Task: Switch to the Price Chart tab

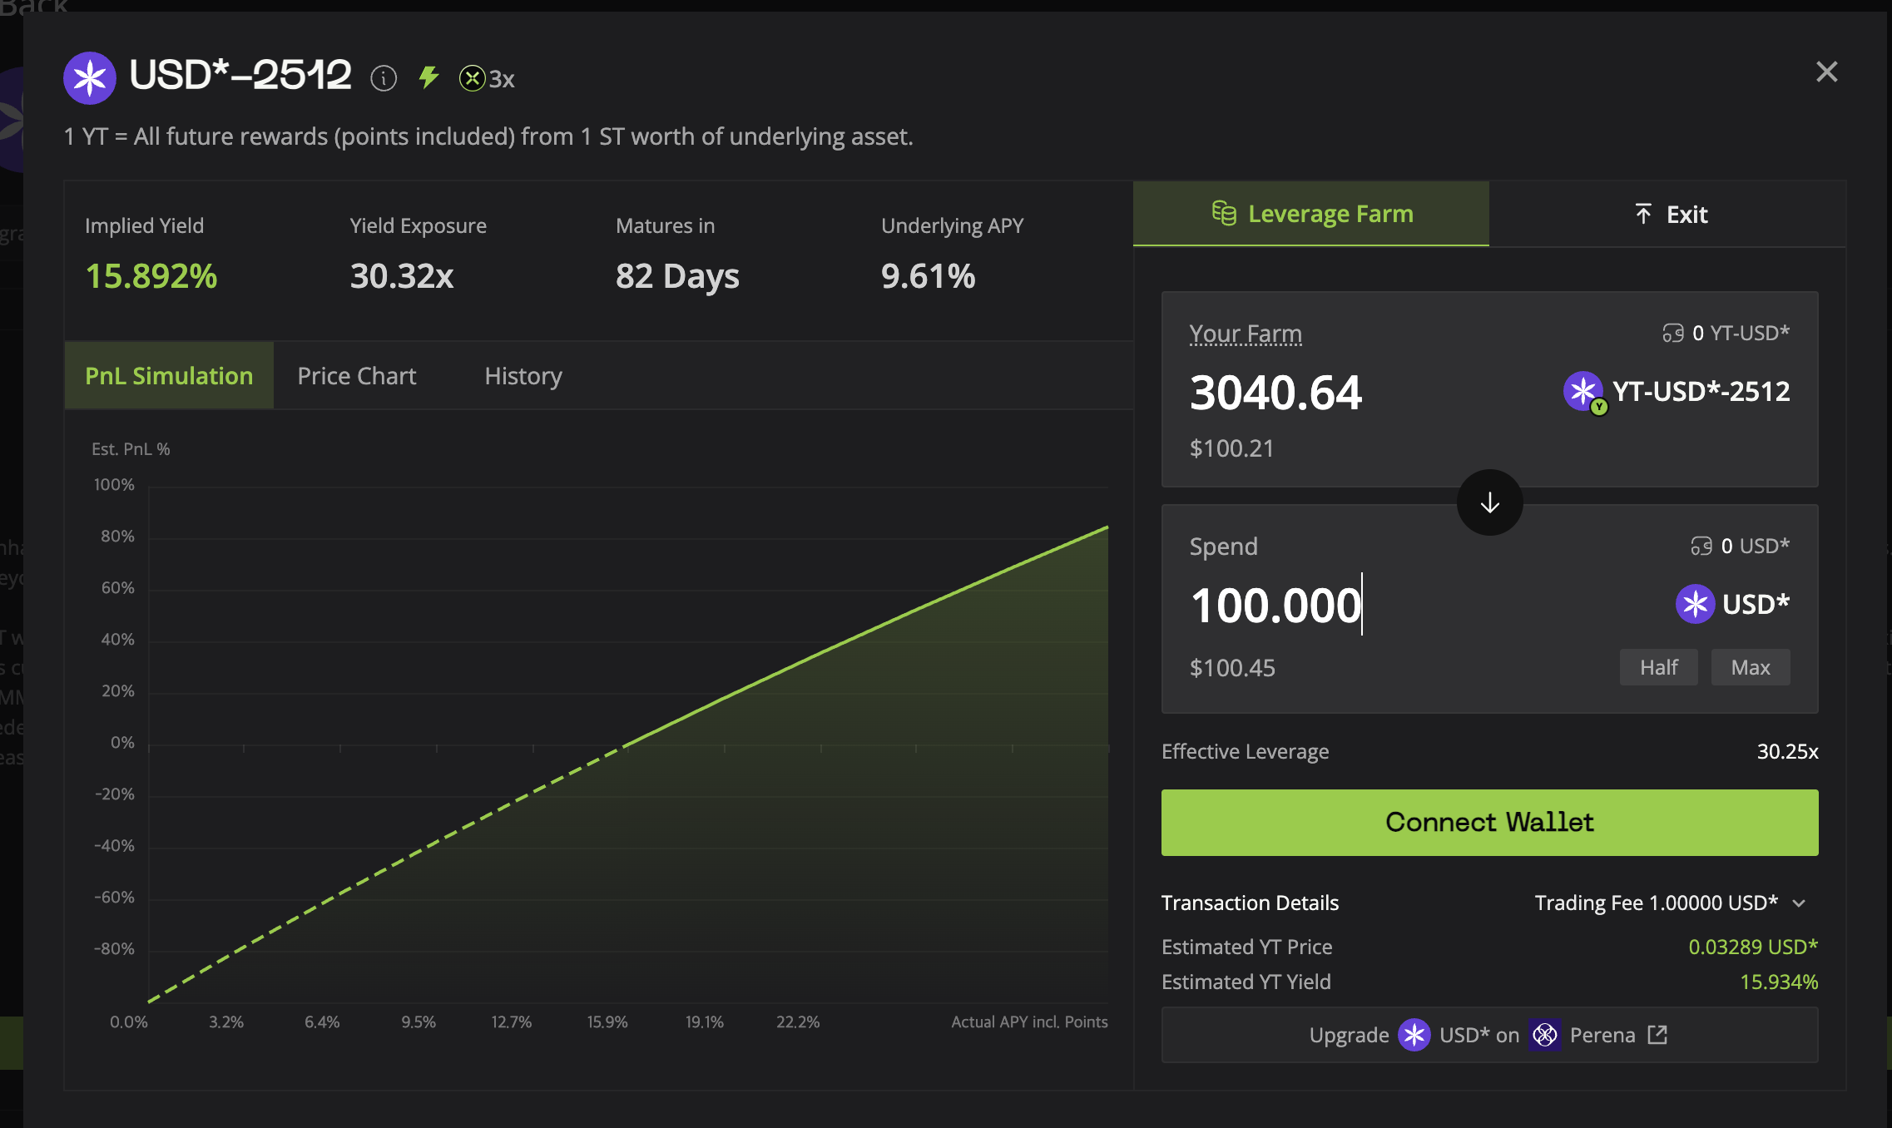Action: [356, 376]
